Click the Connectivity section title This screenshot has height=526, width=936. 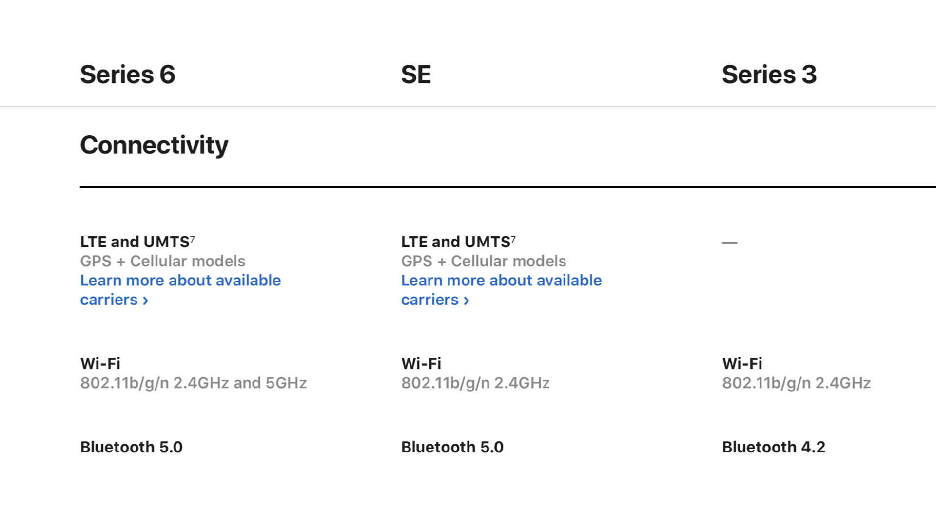(x=154, y=145)
